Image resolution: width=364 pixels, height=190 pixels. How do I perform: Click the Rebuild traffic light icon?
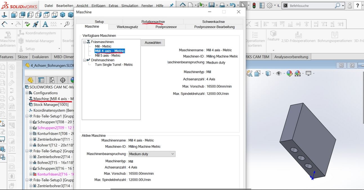[254, 5]
